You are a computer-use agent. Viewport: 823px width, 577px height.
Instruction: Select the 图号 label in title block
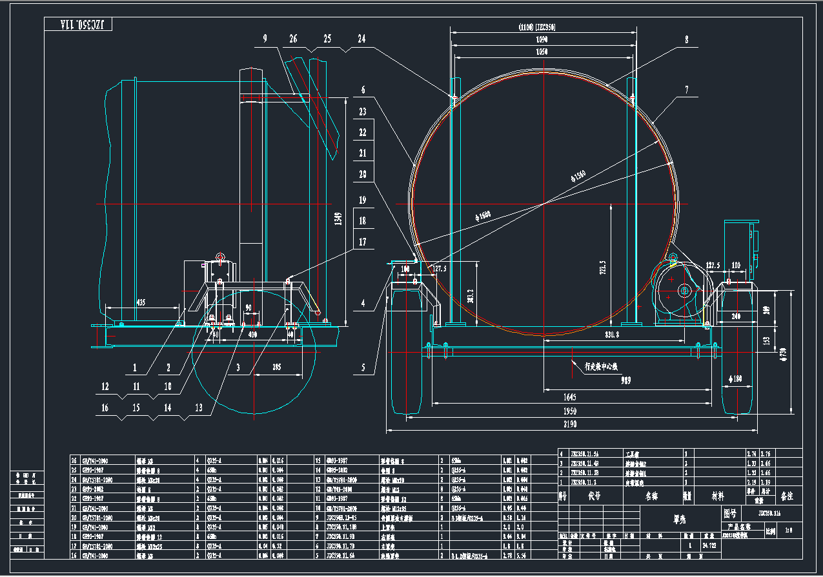729,514
